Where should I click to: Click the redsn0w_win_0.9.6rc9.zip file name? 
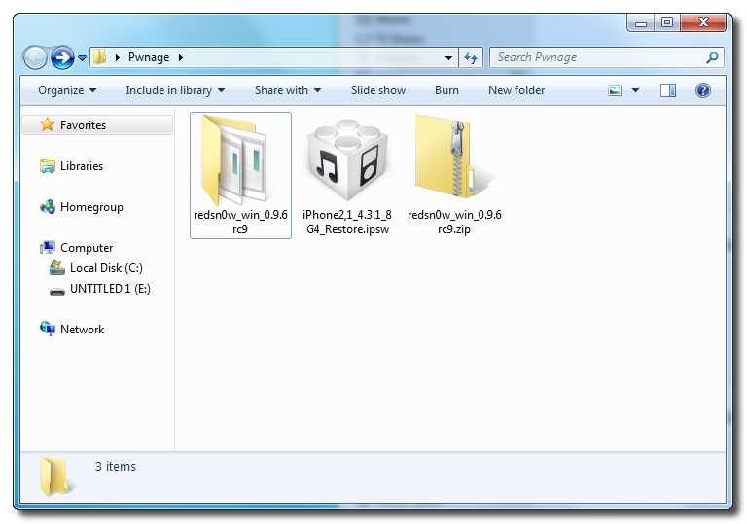[x=454, y=222]
